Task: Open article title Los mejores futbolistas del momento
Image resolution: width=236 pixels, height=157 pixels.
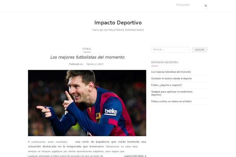Action: pos(87,57)
